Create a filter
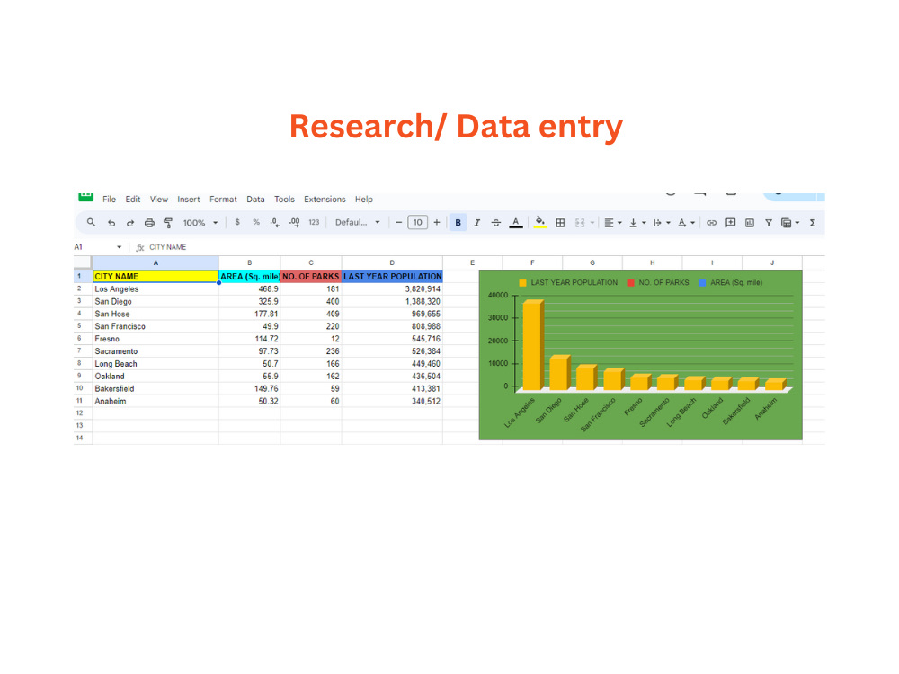899x674 pixels. click(769, 223)
